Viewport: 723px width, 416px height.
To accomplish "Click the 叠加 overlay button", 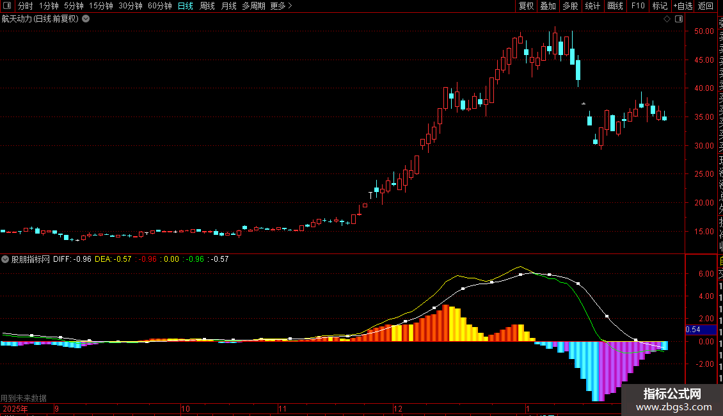I will [x=548, y=6].
